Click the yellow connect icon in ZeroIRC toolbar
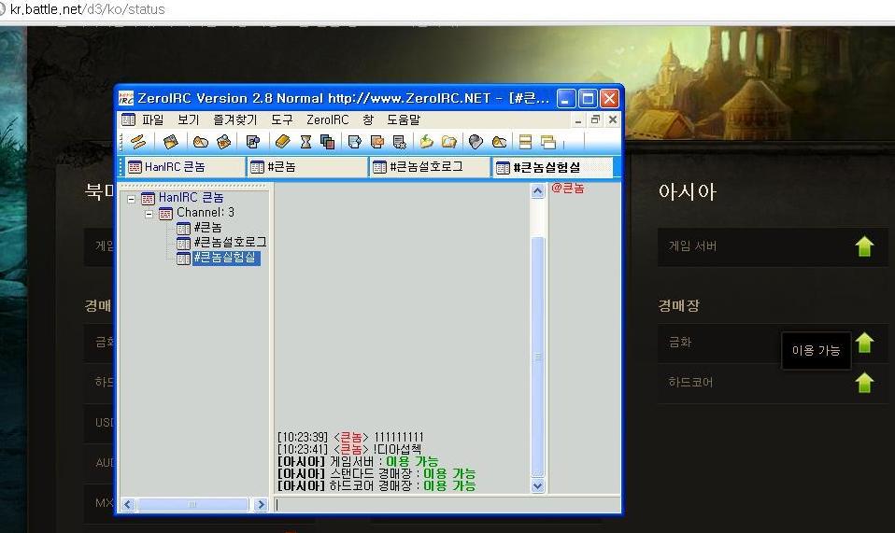This screenshot has width=895, height=533. [x=138, y=141]
